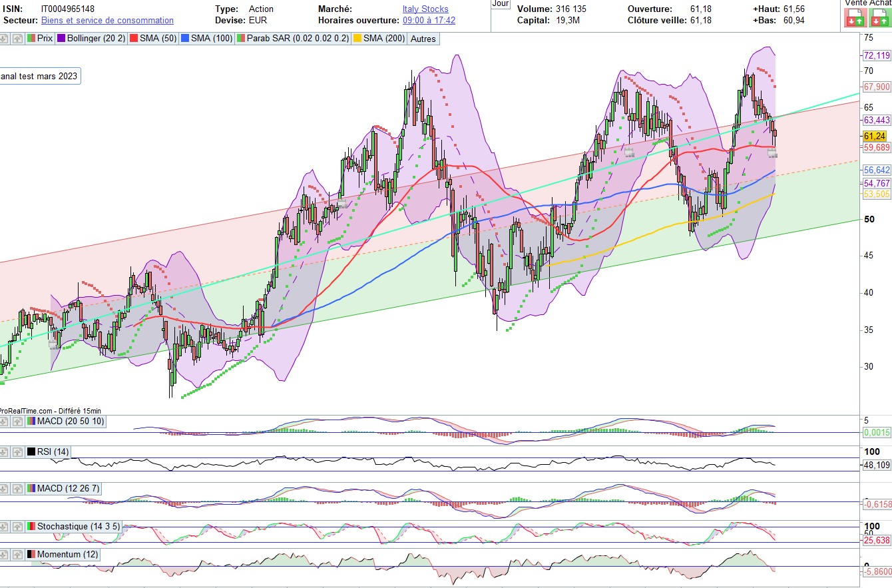Click the 54,767 price axis label

tap(876, 183)
